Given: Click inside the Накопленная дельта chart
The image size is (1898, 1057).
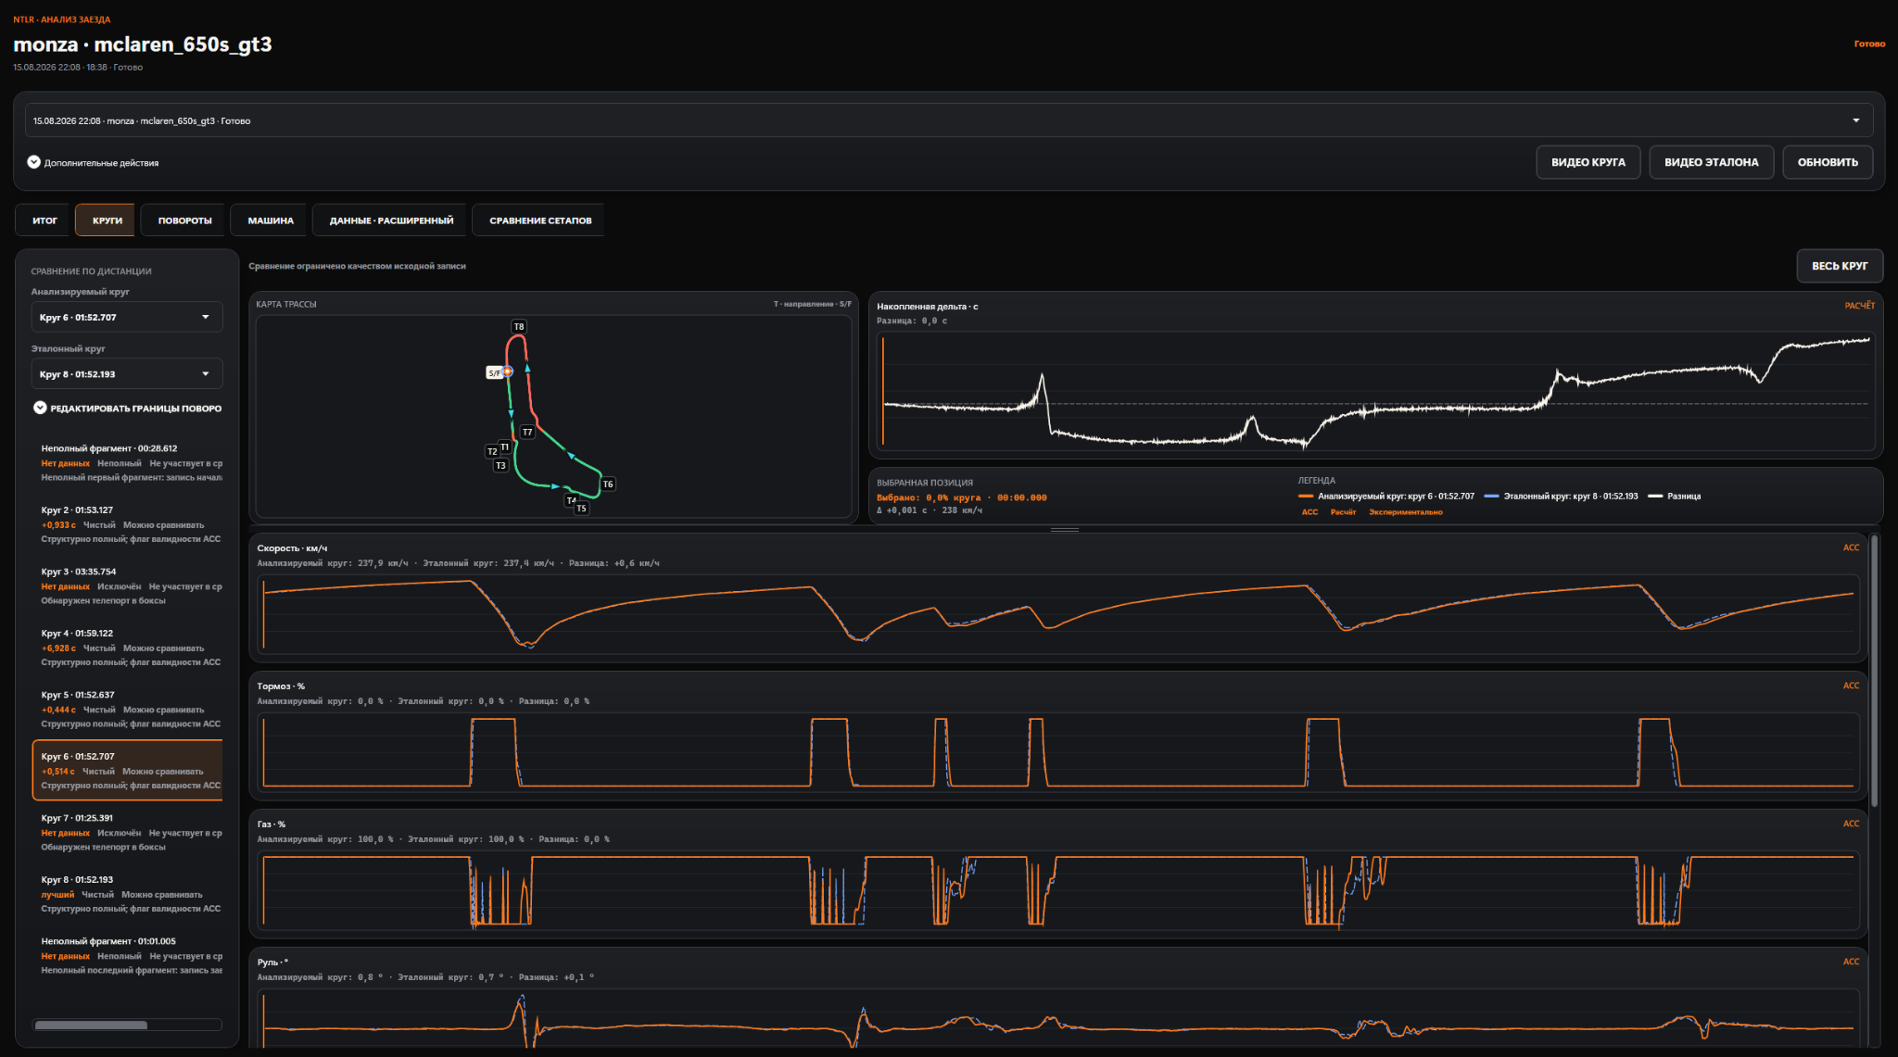Looking at the screenshot, I should pyautogui.click(x=1375, y=391).
